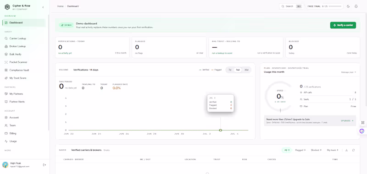Click the Carrier Lookup magnifier icon
The width and height of the screenshot is (367, 174).
coord(6,38)
